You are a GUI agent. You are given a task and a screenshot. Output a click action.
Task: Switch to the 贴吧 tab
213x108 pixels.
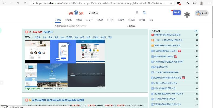click(x=121, y=20)
